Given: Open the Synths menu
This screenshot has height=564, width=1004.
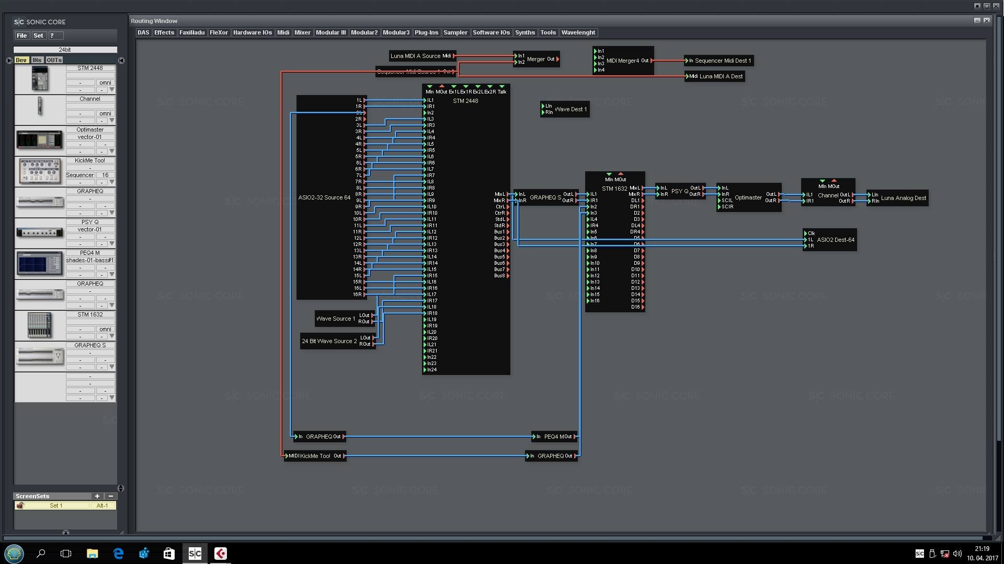Looking at the screenshot, I should [525, 32].
